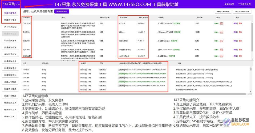Click the link tag in the 14:12:00 log row

122,70
